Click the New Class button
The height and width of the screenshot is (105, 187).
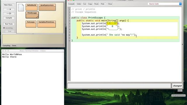[x=9, y=5]
